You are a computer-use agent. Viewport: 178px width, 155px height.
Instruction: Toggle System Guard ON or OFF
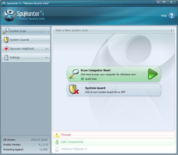click(x=114, y=90)
